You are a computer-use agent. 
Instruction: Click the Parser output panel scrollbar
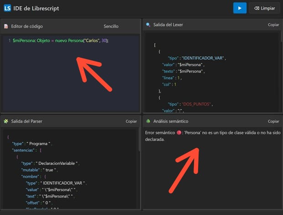tap(140, 139)
